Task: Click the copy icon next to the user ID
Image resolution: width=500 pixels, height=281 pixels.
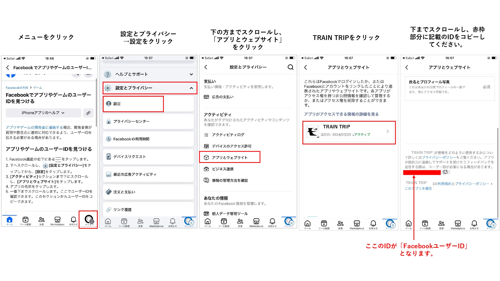Action: tap(445, 172)
